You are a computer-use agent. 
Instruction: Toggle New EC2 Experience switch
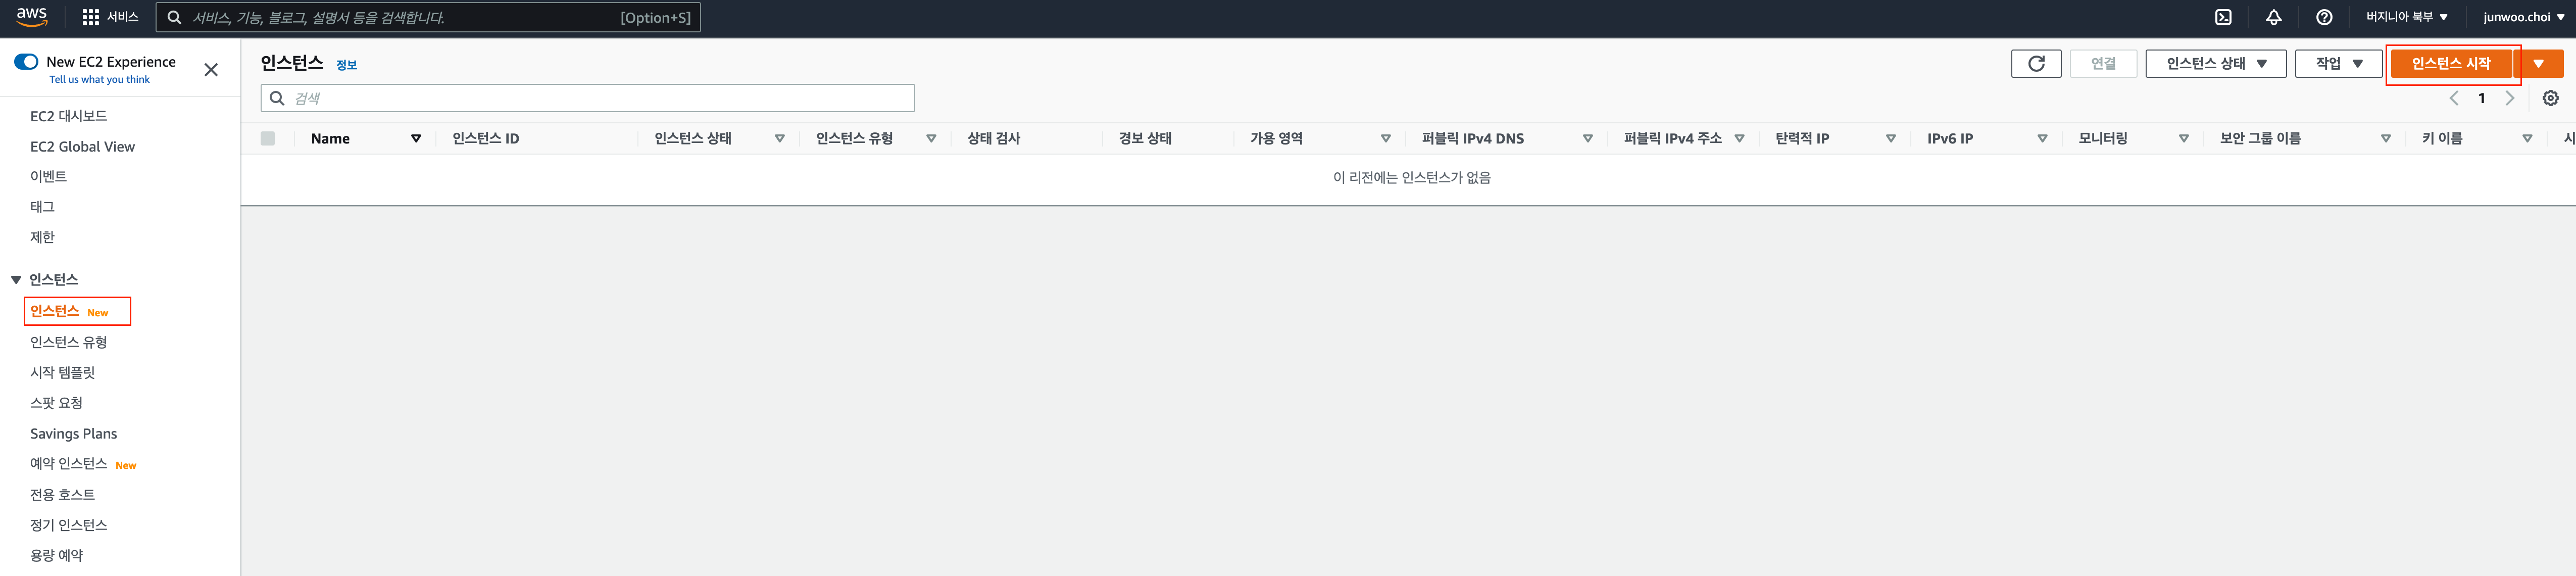point(26,62)
